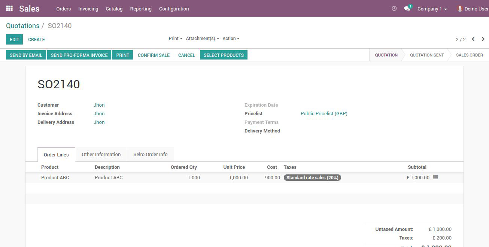This screenshot has height=247, width=489.
Task: Open the Action dropdown menu
Action: tap(231, 39)
